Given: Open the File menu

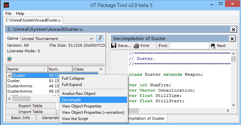Looking at the screenshot, I should pyautogui.click(x=8, y=14).
